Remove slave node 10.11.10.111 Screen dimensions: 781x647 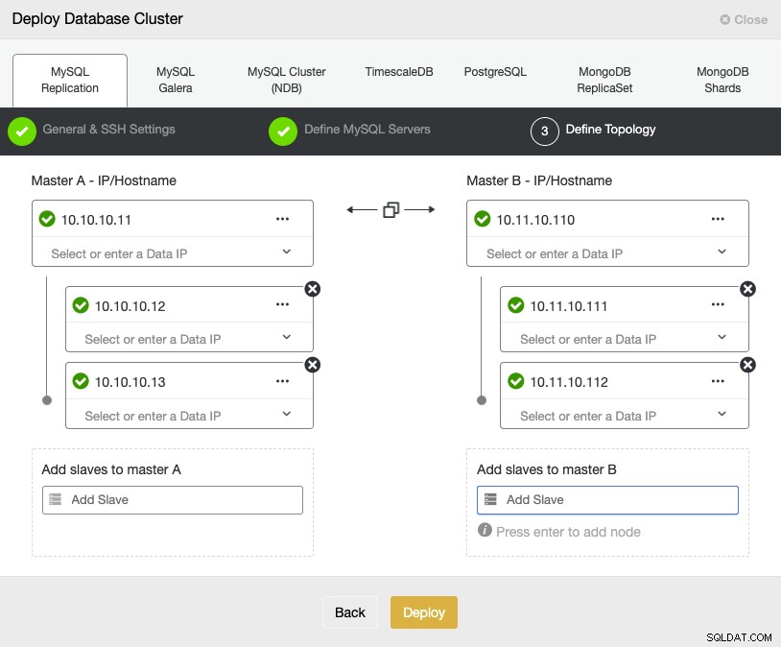[747, 289]
